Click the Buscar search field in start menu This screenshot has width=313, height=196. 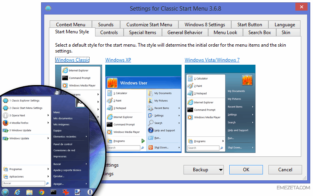click(24, 183)
